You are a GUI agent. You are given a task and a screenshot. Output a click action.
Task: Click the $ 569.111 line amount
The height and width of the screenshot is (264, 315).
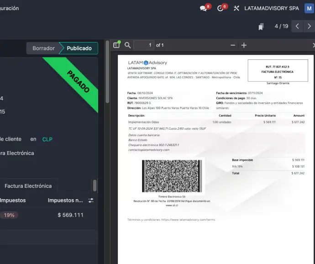[x=70, y=215]
